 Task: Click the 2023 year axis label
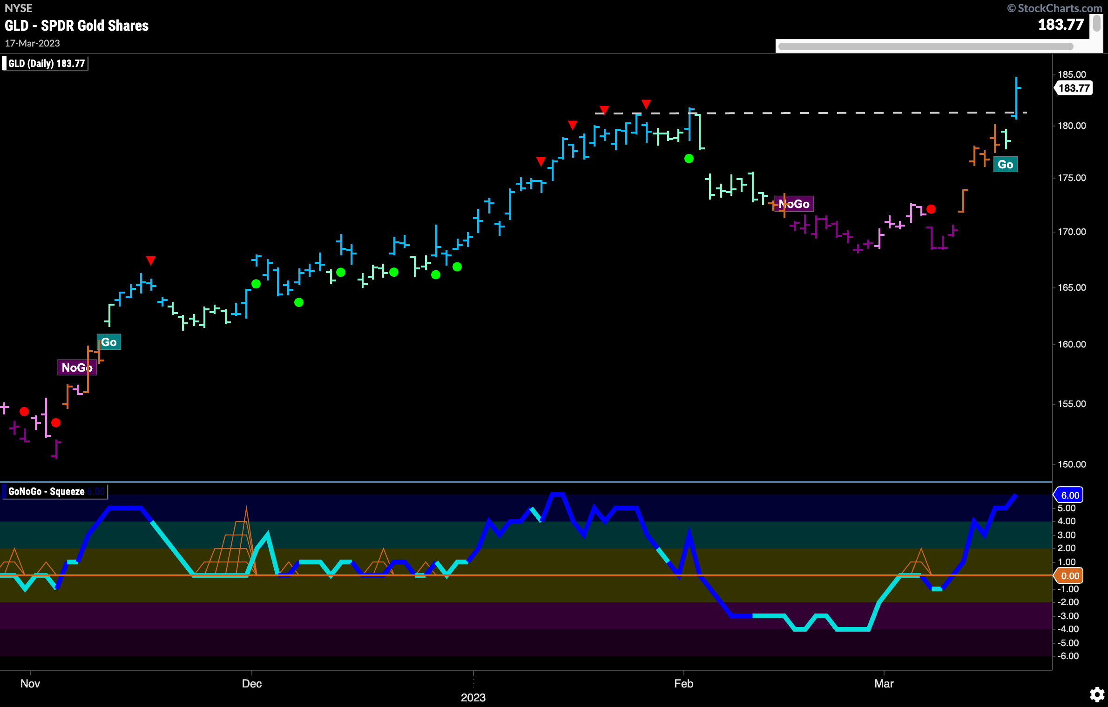[473, 697]
